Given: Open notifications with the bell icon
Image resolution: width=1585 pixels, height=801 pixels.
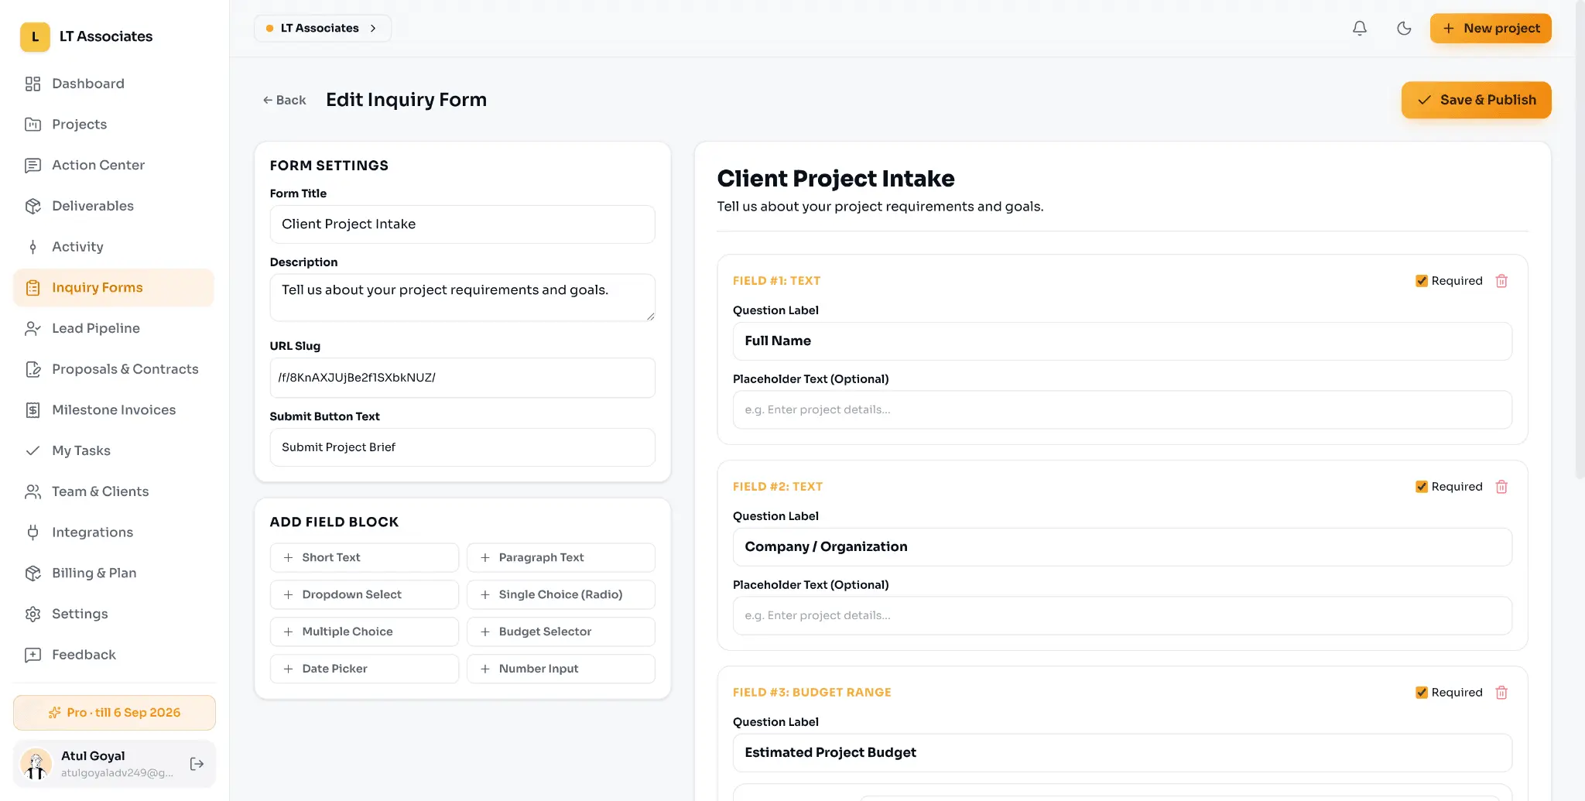Looking at the screenshot, I should coord(1360,29).
